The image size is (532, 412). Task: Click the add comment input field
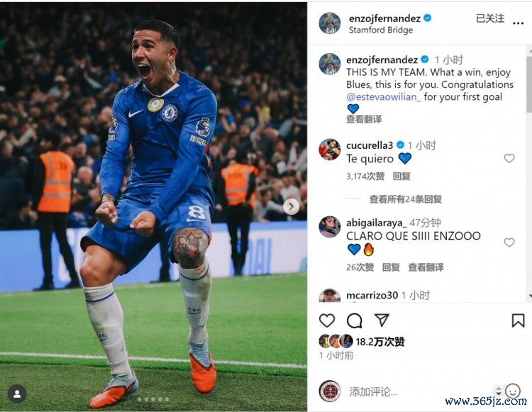[419, 392]
